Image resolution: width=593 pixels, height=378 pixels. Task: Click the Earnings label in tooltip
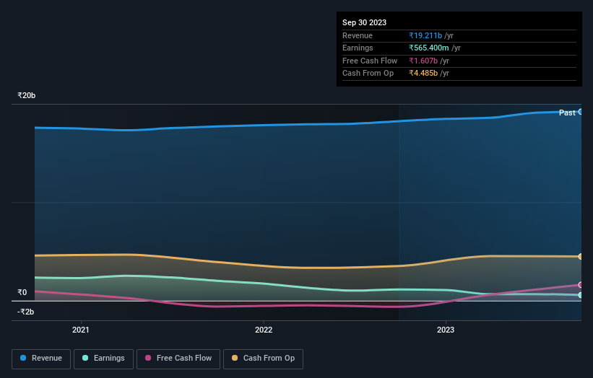pos(358,48)
